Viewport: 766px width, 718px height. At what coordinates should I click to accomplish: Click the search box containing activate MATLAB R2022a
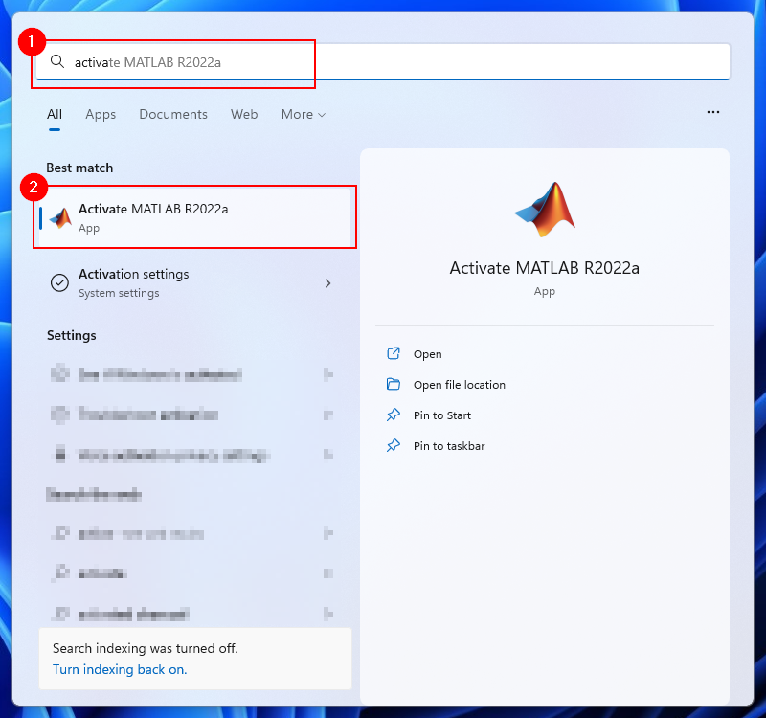tap(382, 61)
